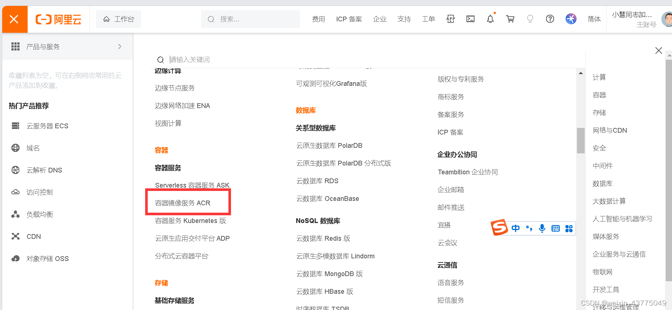Expand 产品与服务 chevron
This screenshot has width=672, height=310.
120,46
